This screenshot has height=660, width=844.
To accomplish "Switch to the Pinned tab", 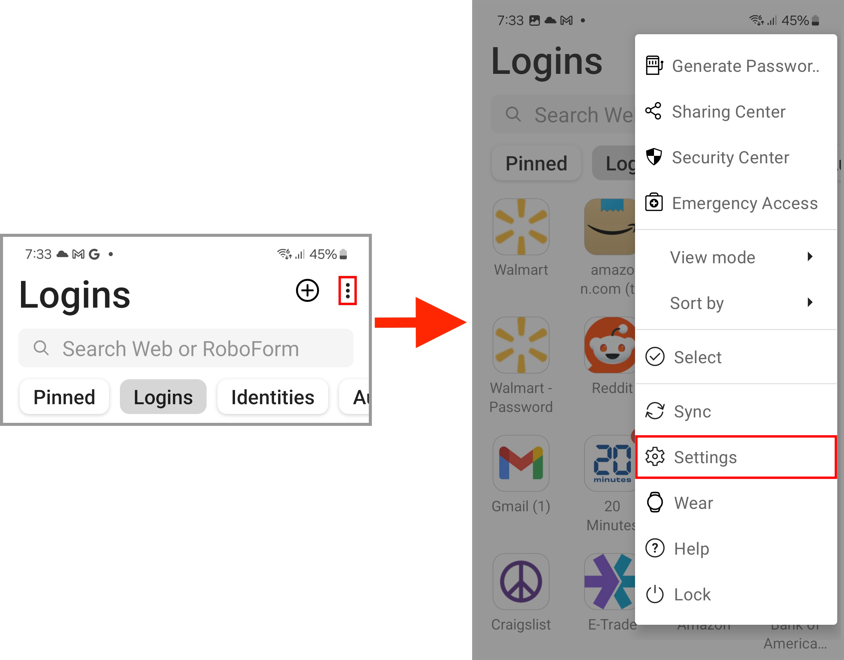I will click(64, 397).
